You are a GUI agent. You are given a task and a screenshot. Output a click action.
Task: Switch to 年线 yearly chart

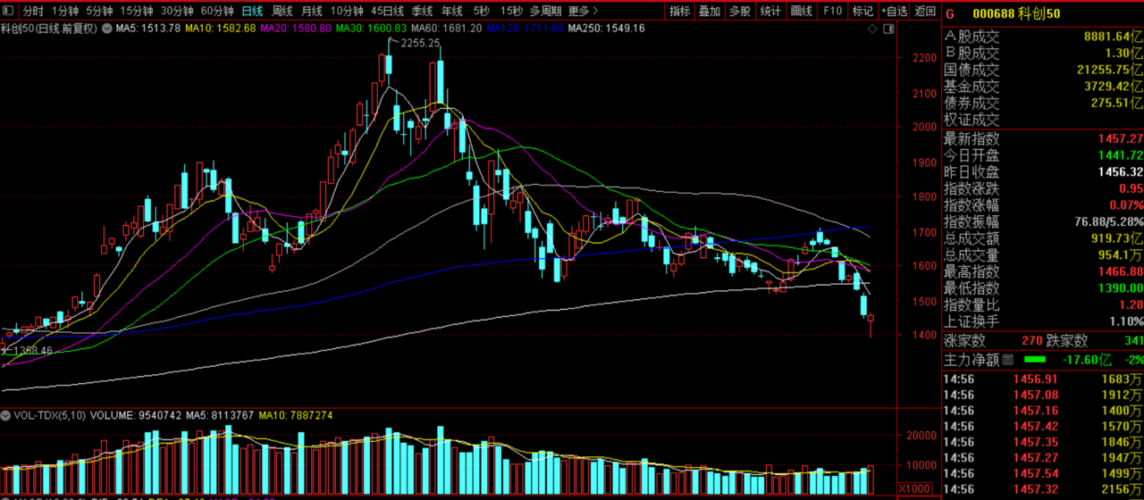[x=451, y=12]
